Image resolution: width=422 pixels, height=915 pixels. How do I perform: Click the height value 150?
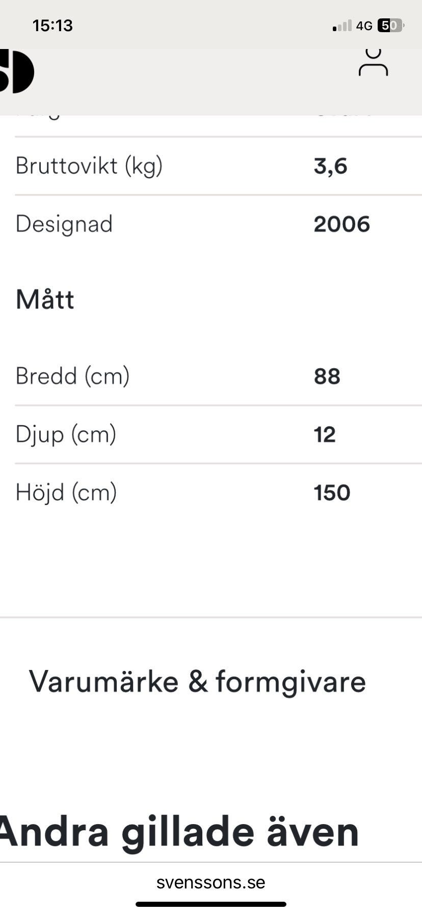coord(332,493)
